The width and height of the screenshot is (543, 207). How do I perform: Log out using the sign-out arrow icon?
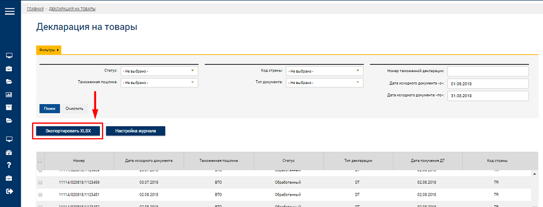[9, 191]
